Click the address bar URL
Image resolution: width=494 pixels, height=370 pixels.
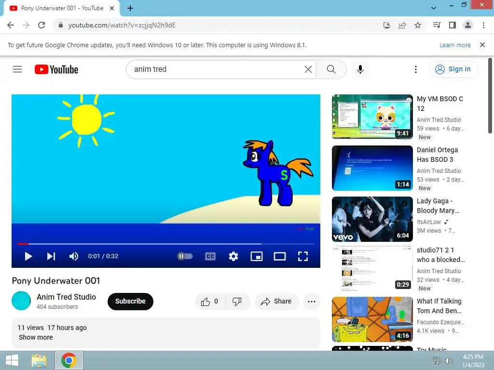coord(122,25)
